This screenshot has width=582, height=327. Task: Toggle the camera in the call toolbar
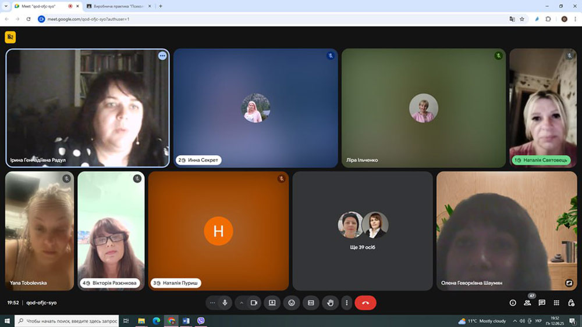(x=254, y=303)
